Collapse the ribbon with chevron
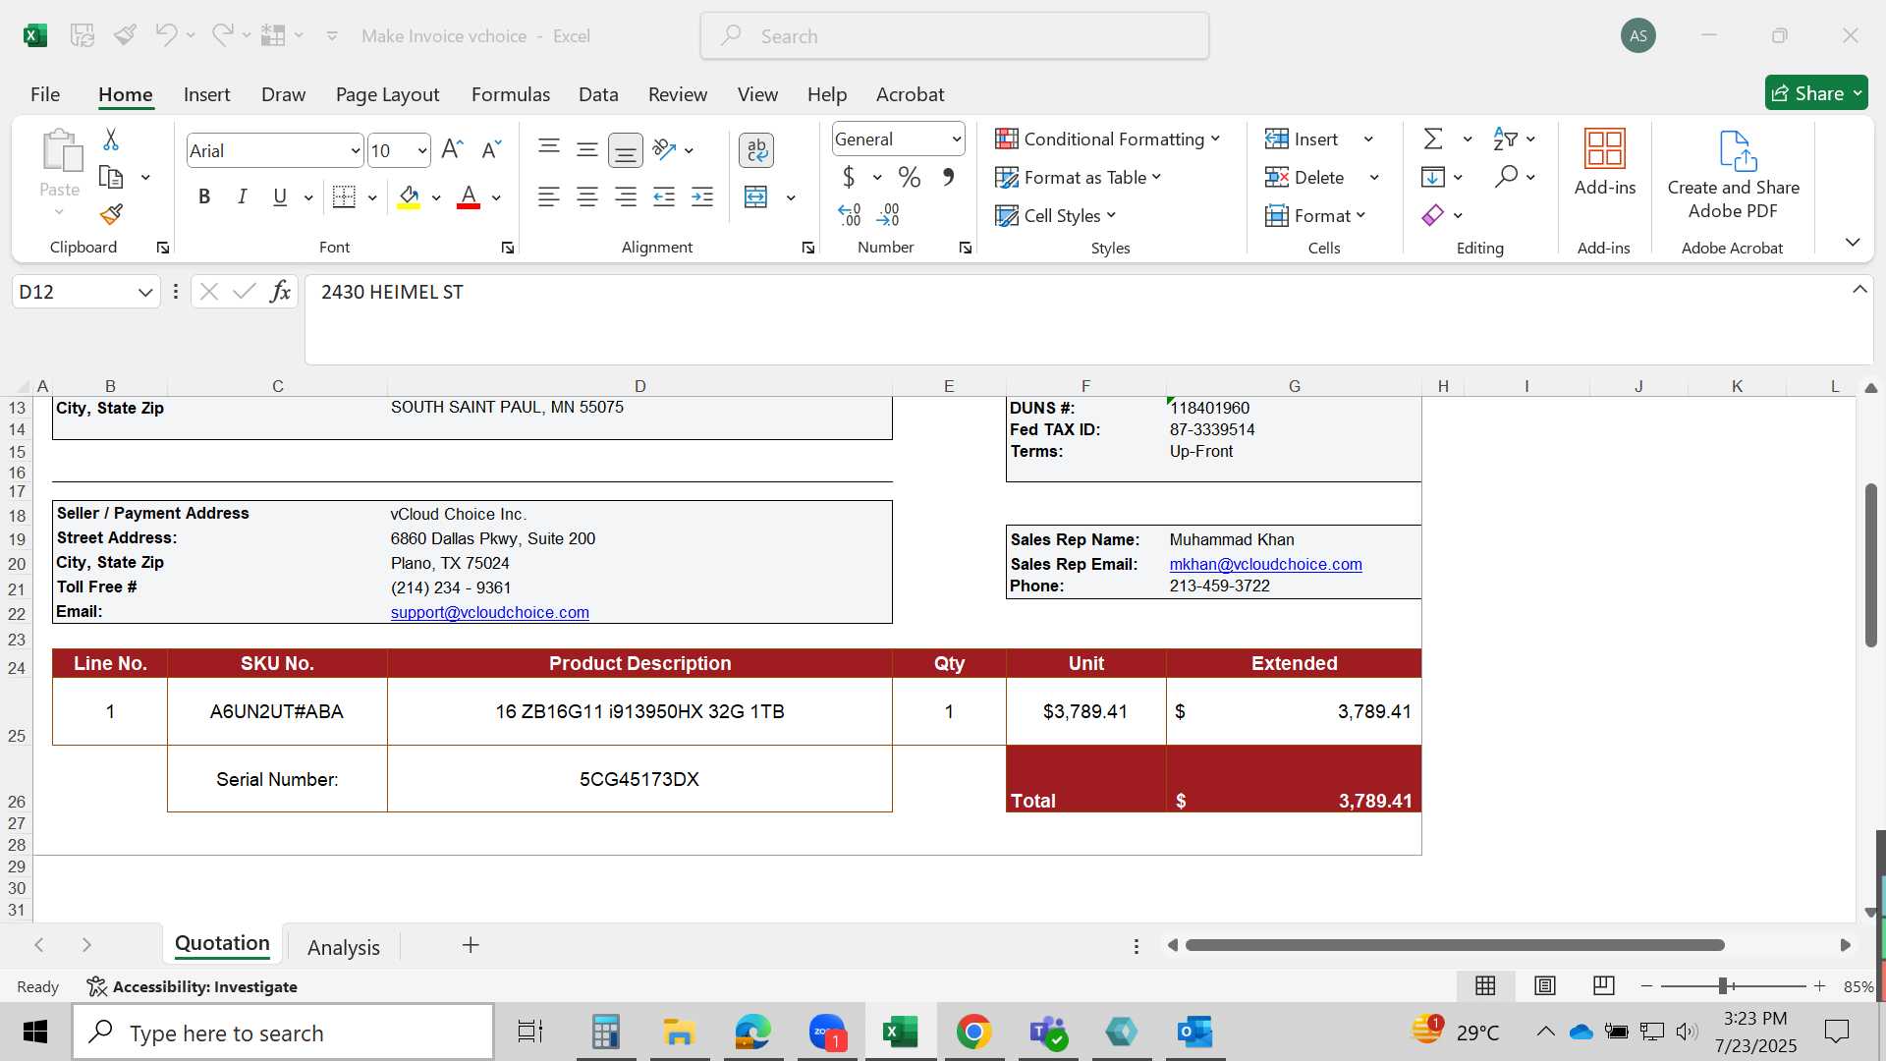This screenshot has height=1061, width=1886. click(x=1853, y=242)
